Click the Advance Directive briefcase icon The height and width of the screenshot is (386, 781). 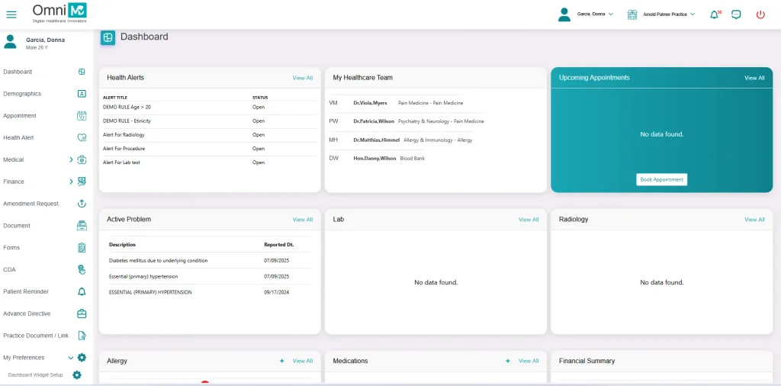click(82, 314)
